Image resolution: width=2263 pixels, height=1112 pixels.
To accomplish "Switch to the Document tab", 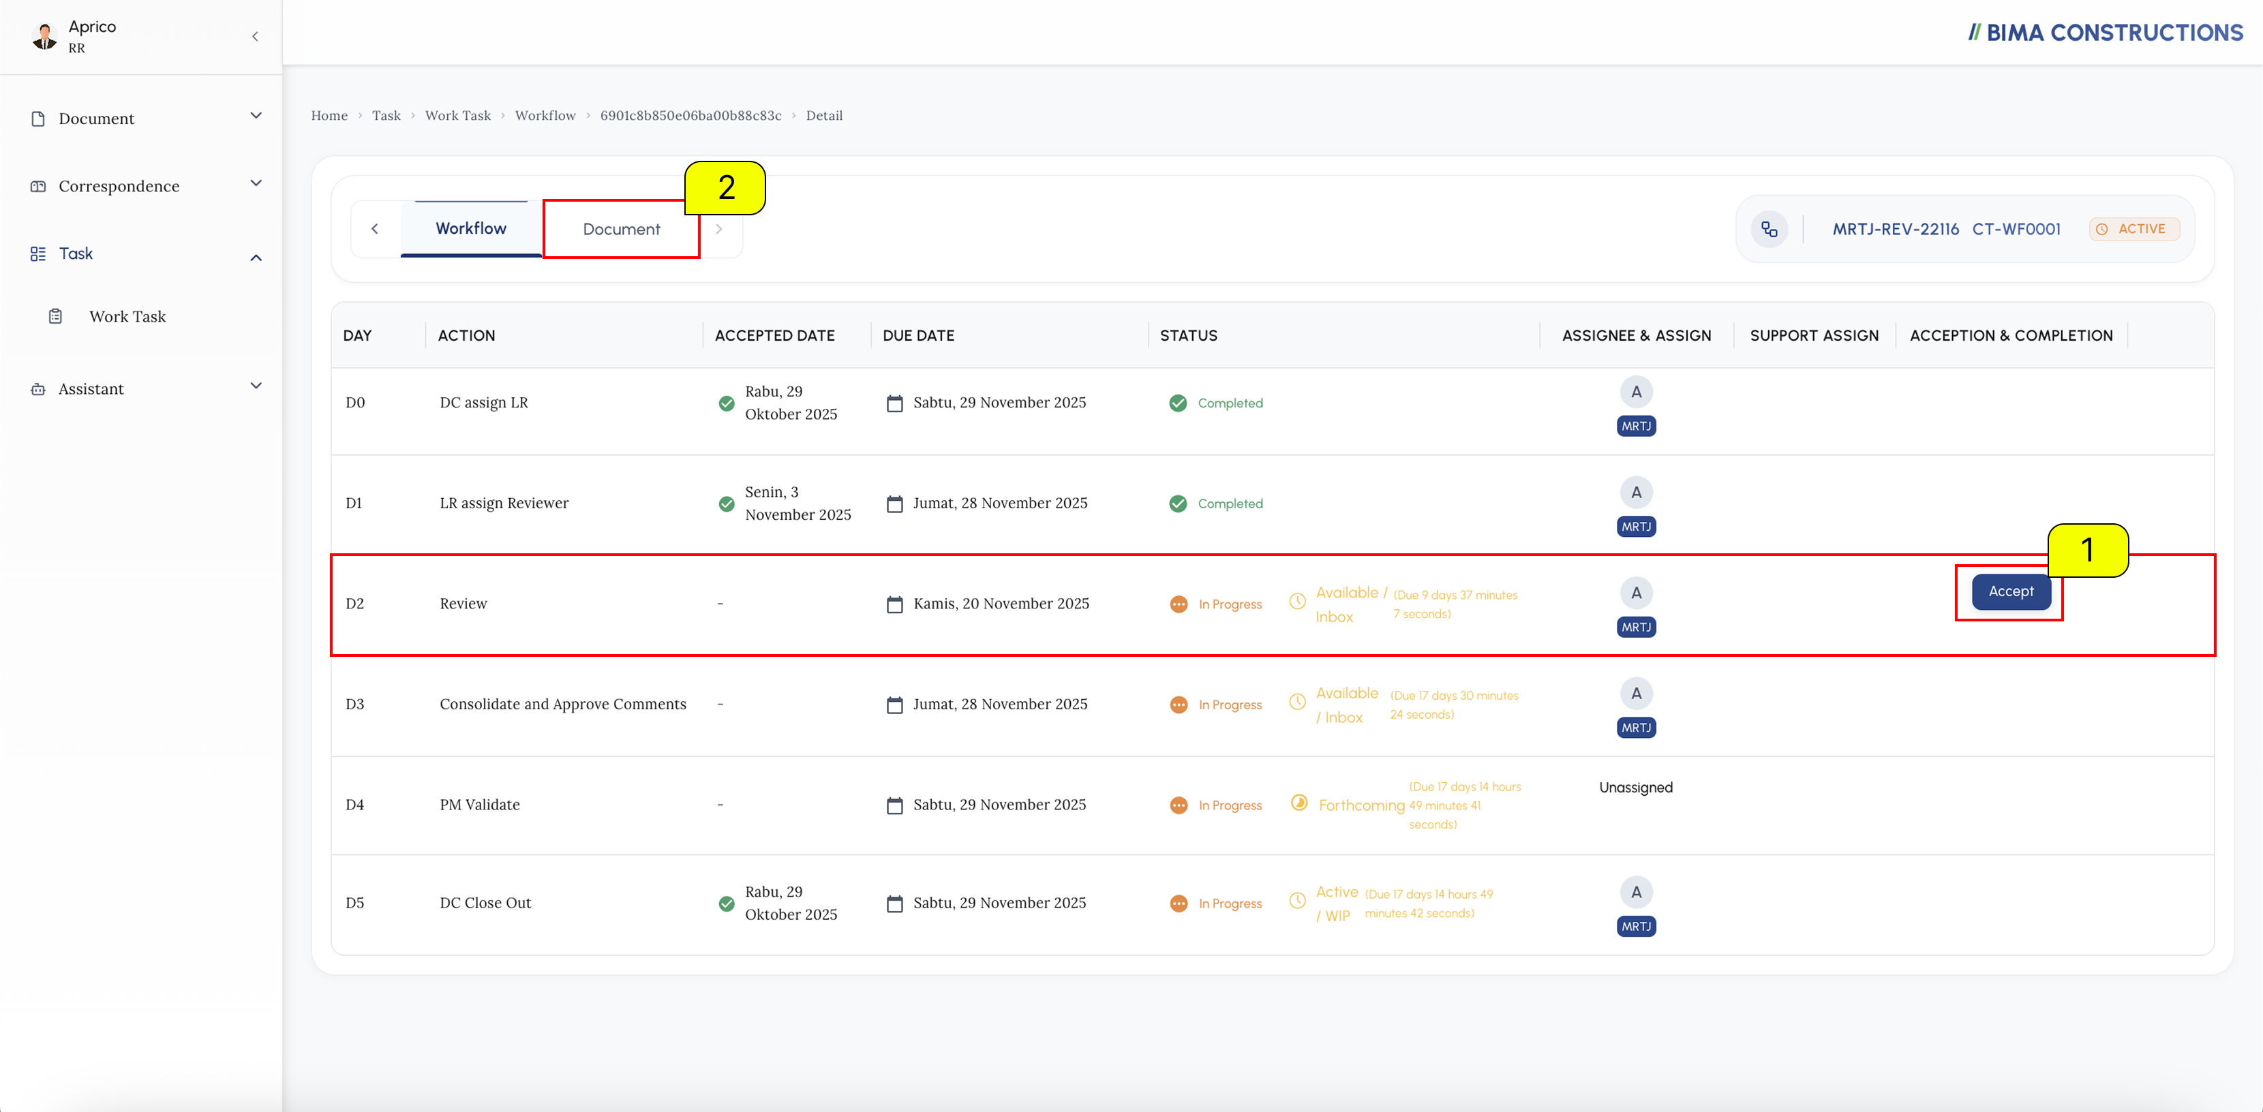I will (621, 229).
